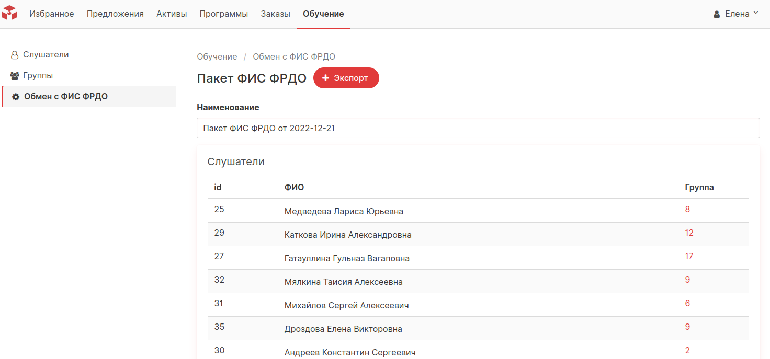Screen dimensions: 770x359
Task: Click the red box logo icon
Action: click(x=9, y=13)
